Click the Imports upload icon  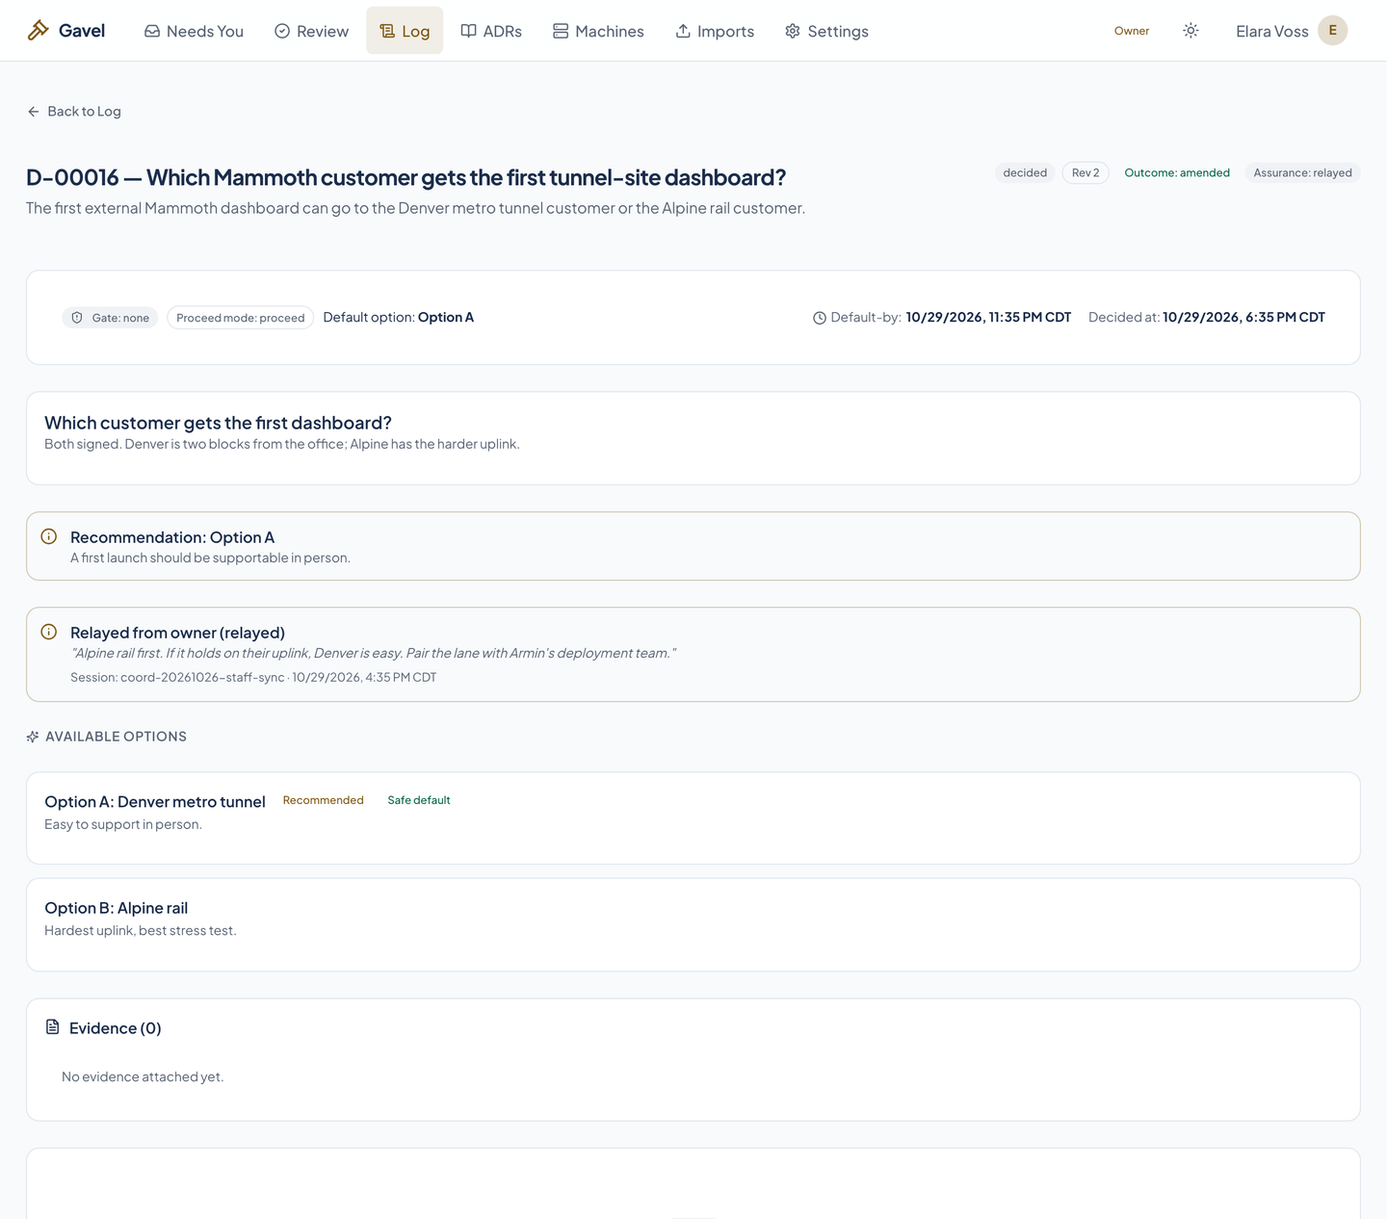[683, 31]
